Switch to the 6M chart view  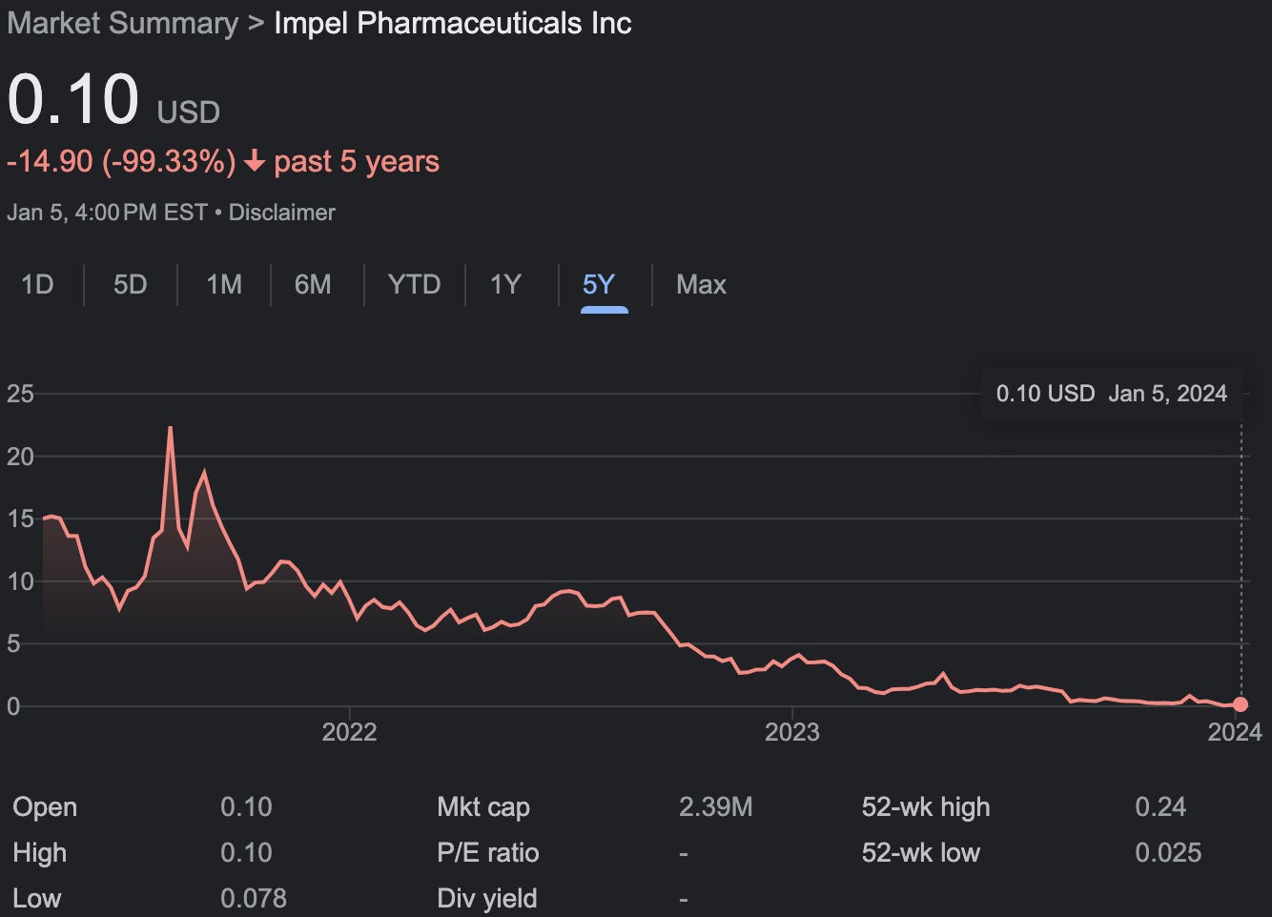click(315, 284)
